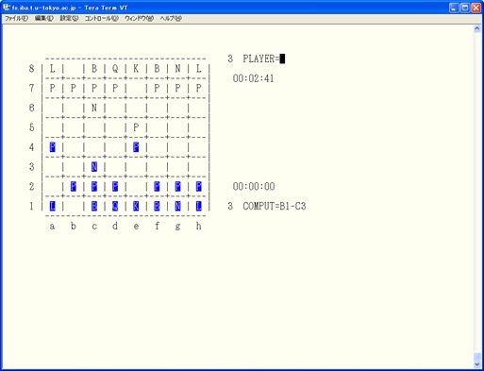
Task: Select the black N on c6
Action: click(94, 108)
